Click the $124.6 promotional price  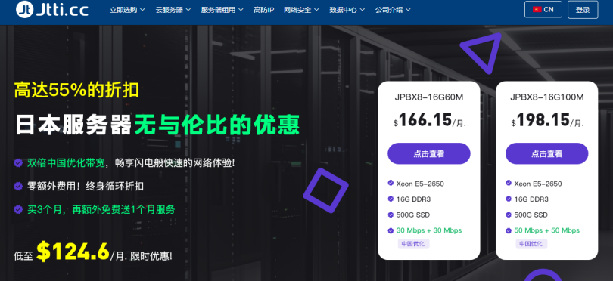pyautogui.click(x=73, y=252)
